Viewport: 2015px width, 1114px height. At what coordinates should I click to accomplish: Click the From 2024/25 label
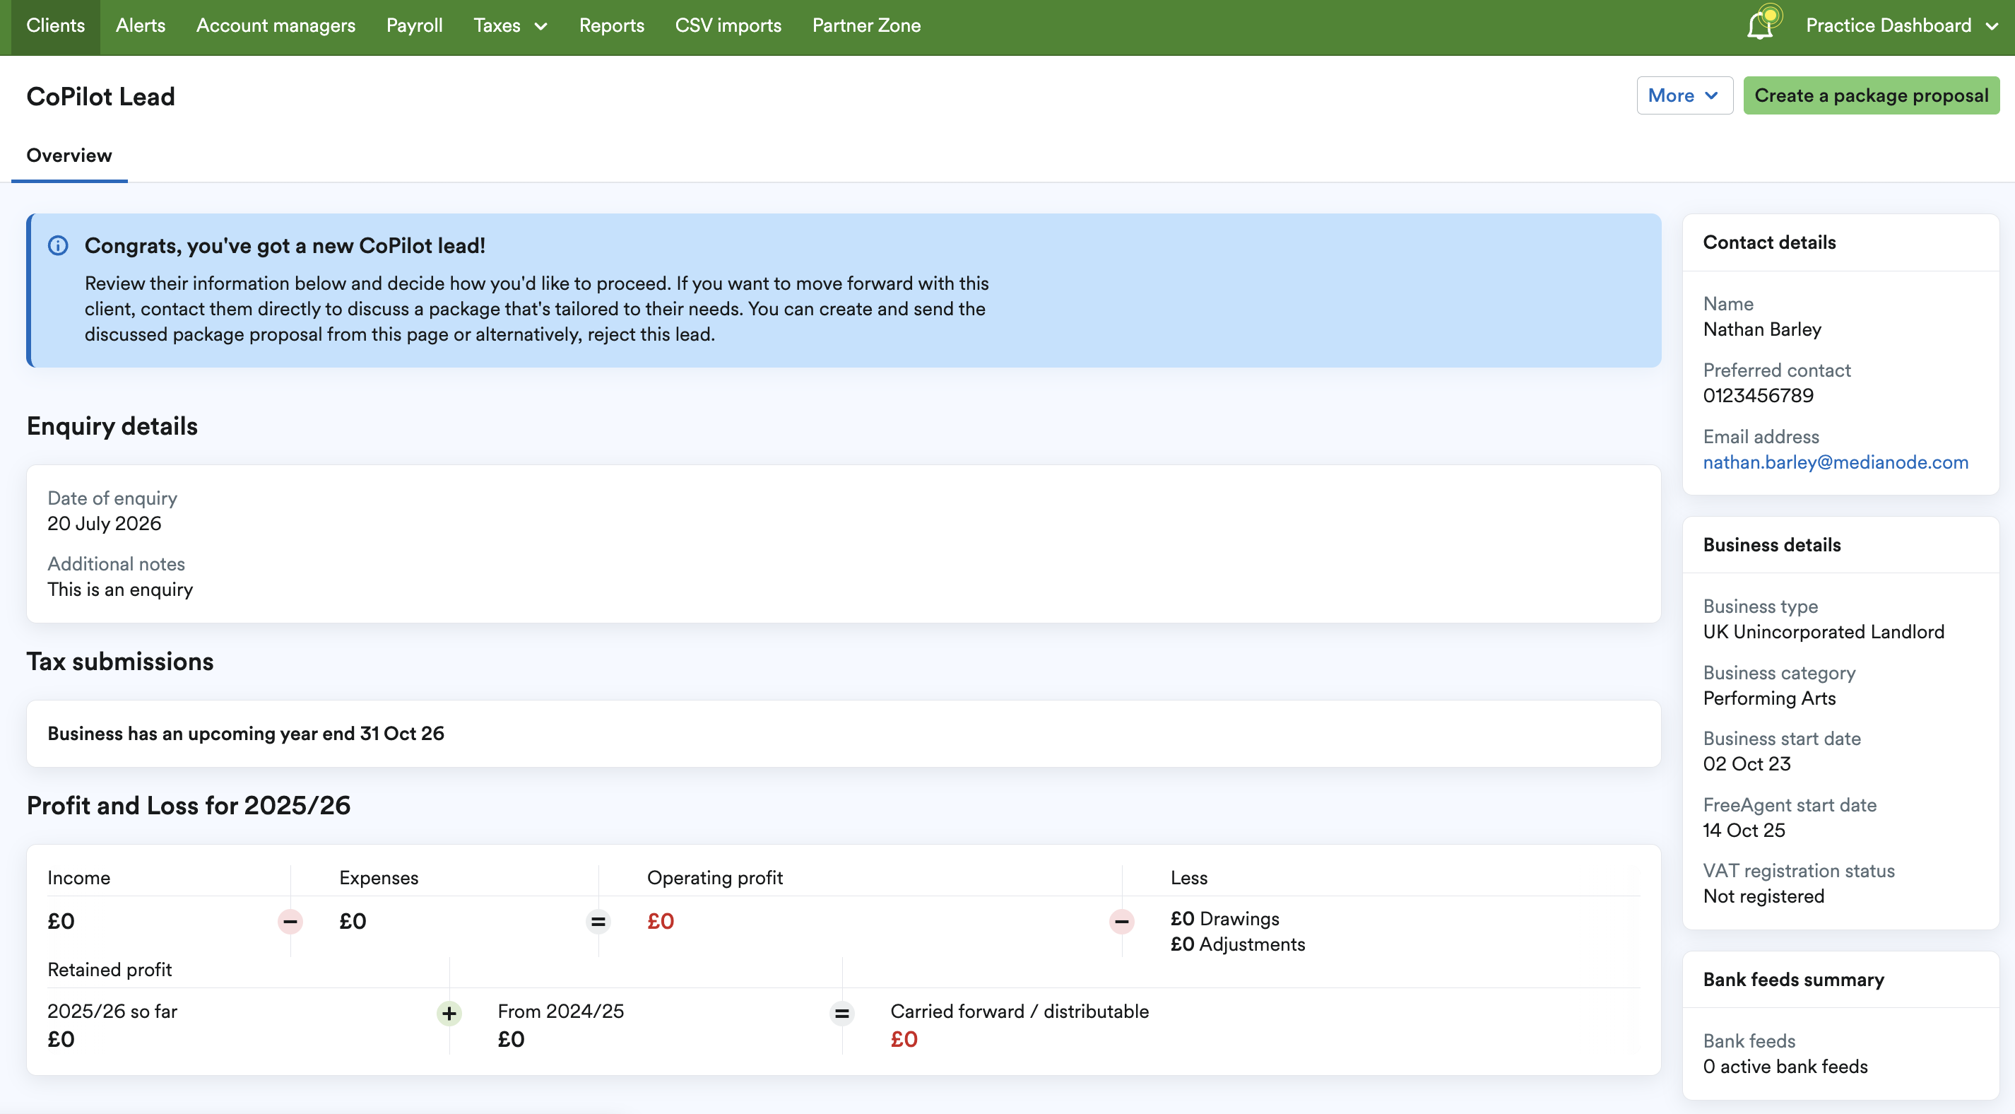point(561,1012)
